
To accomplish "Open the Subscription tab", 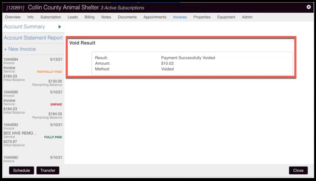I will 51,17.
